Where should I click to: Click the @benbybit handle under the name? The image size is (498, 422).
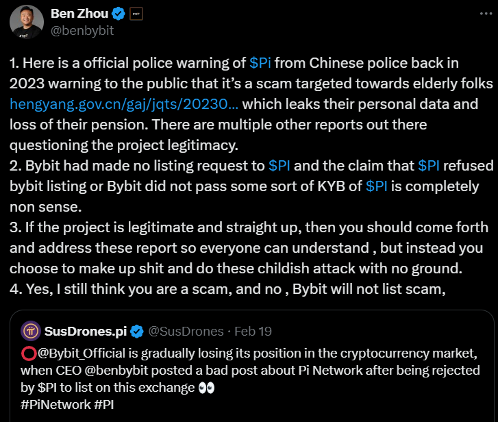point(83,31)
